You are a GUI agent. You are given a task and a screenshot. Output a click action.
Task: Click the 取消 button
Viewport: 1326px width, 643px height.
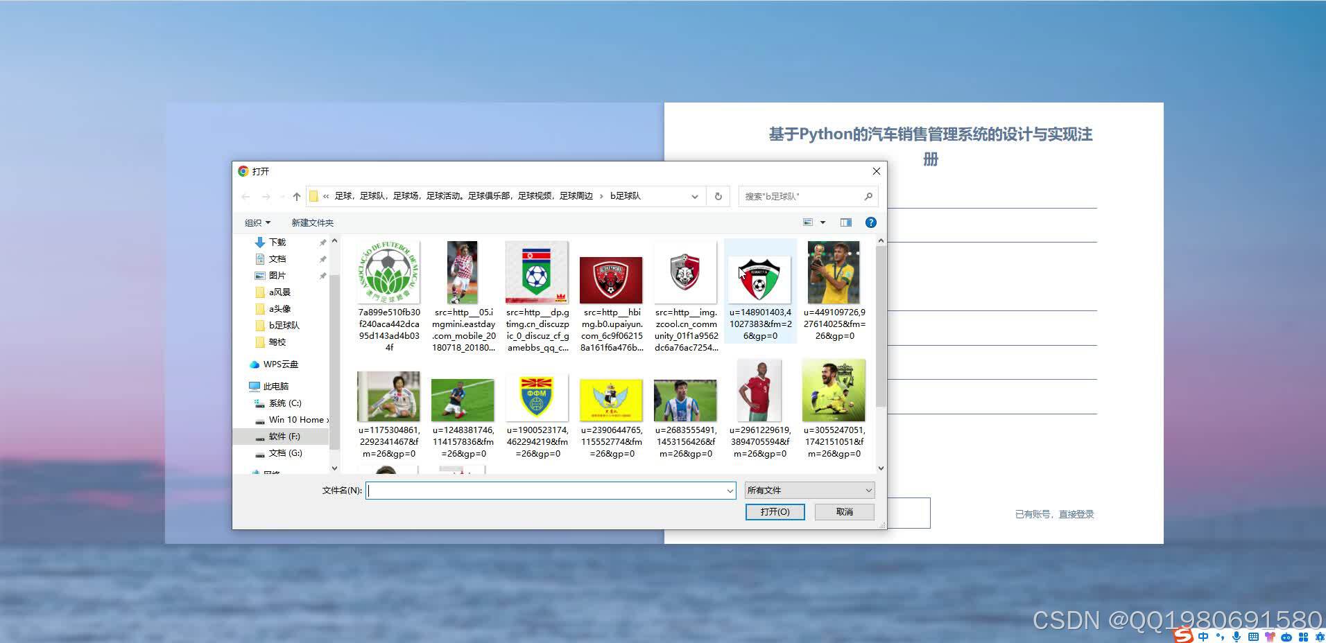coord(844,512)
